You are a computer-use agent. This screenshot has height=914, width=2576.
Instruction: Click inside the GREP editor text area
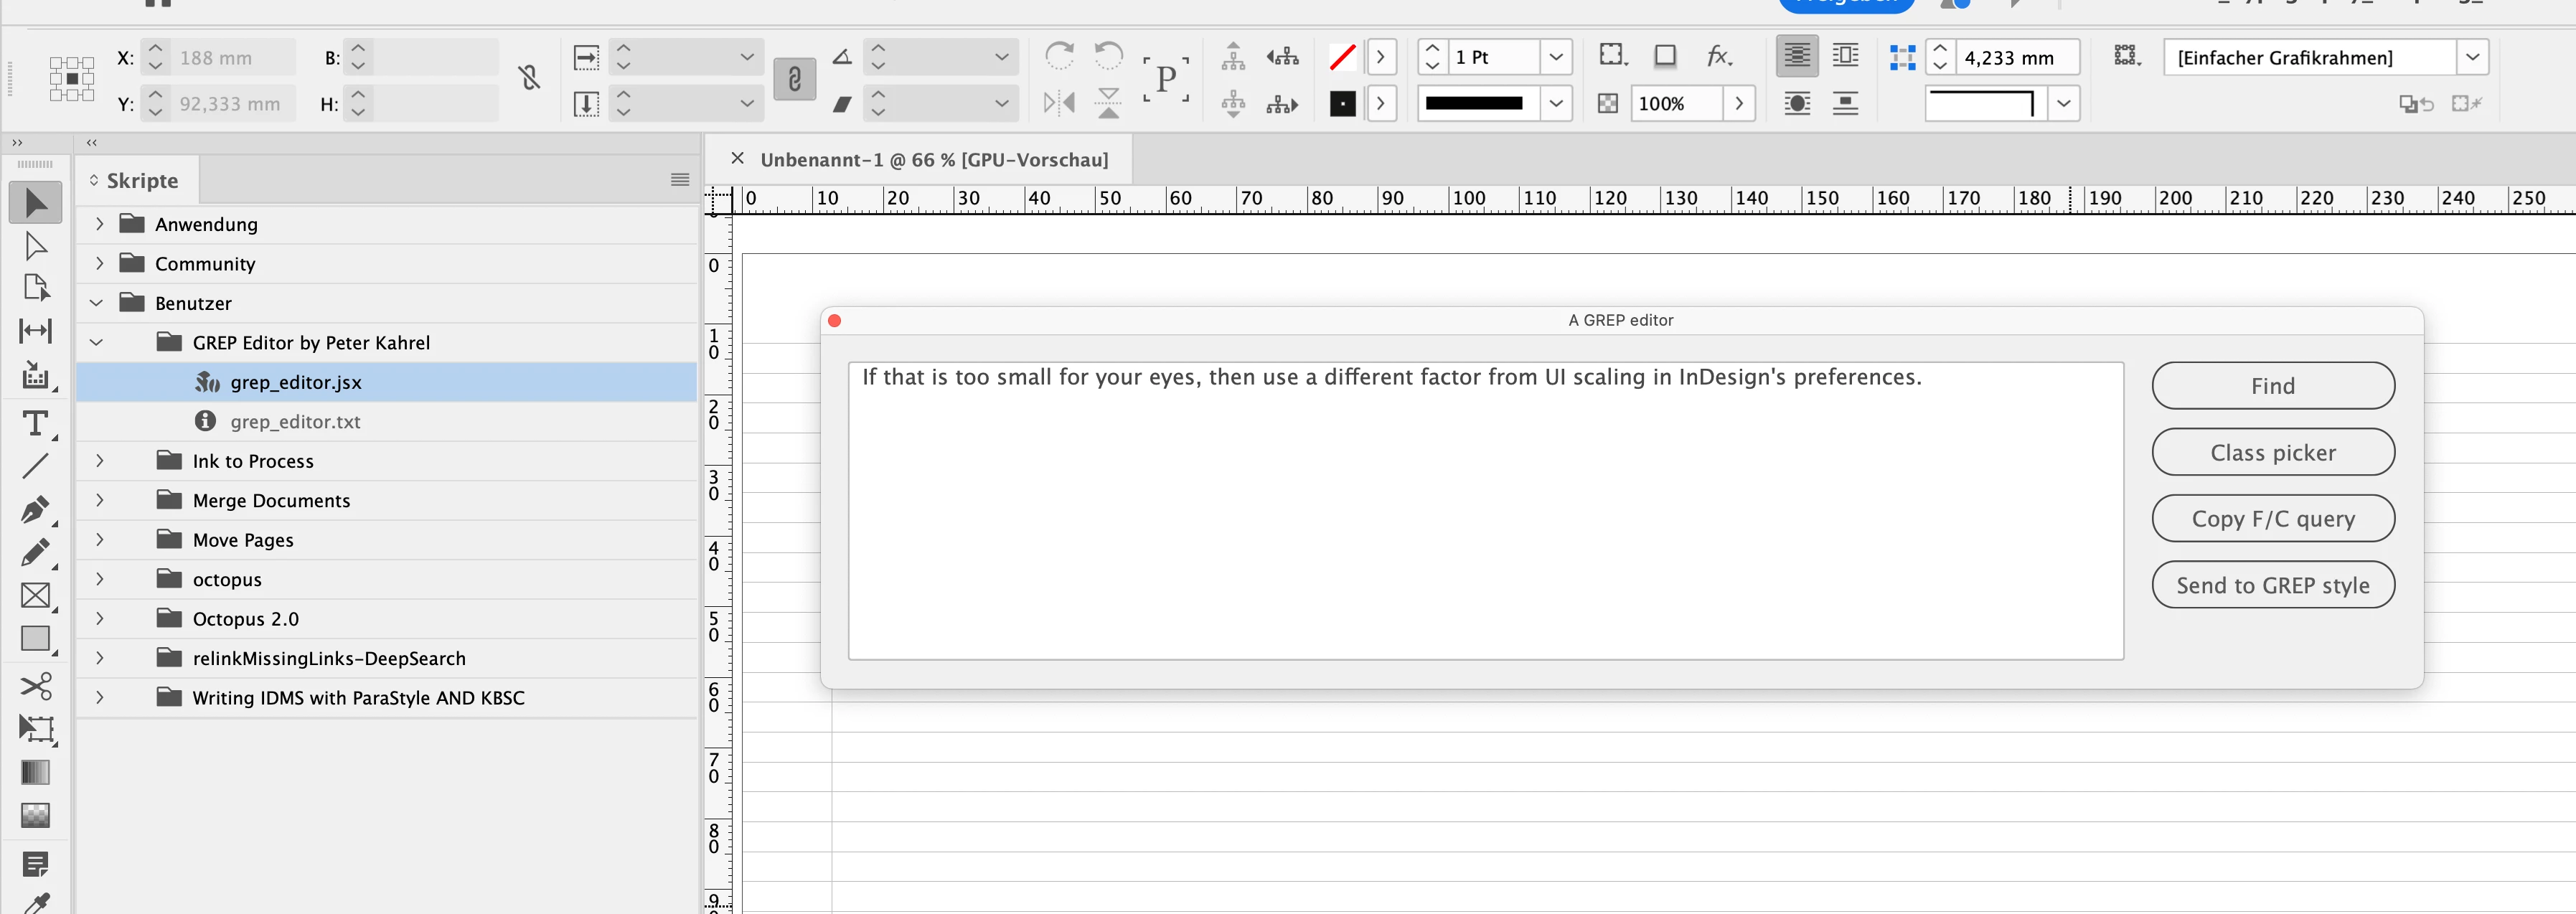tap(1485, 520)
